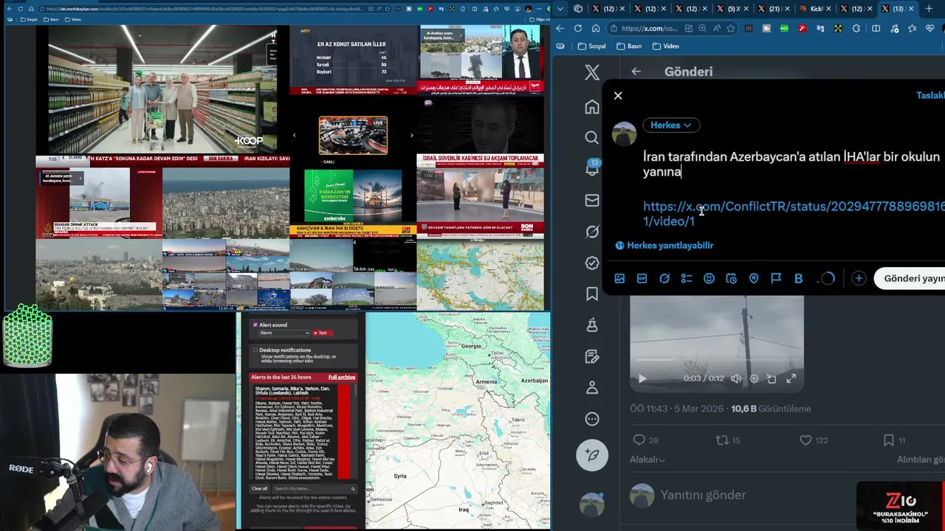The height and width of the screenshot is (531, 945).
Task: Click the Clear all button
Action: click(259, 488)
